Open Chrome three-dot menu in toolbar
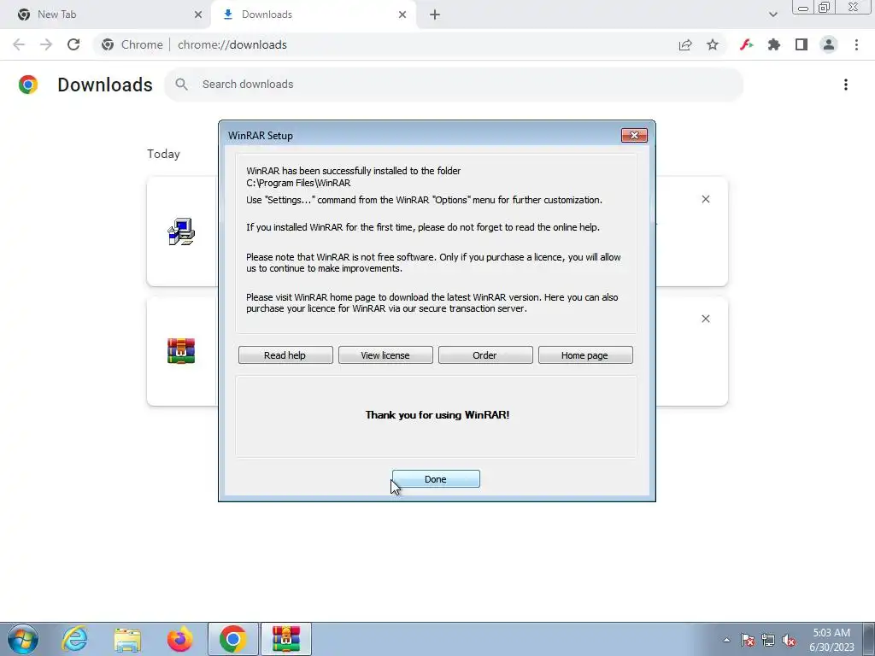The width and height of the screenshot is (875, 656). coord(856,44)
